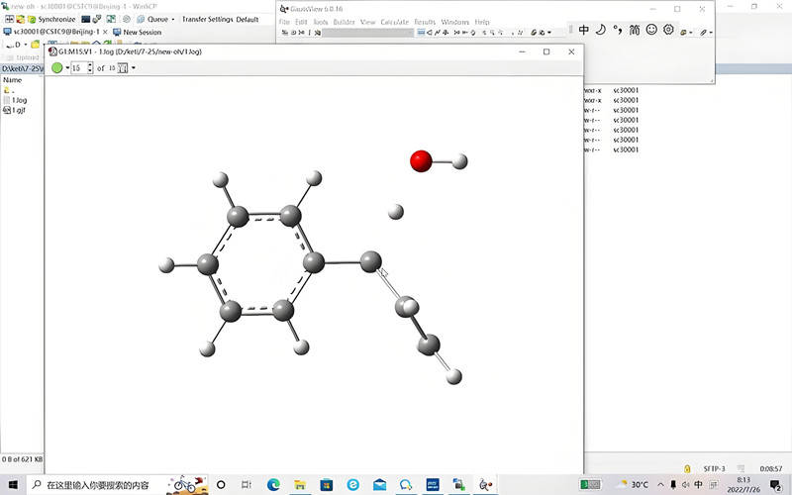
Task: Open the Results menu in GaussView
Action: [424, 22]
